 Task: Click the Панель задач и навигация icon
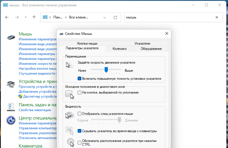tap(11, 107)
